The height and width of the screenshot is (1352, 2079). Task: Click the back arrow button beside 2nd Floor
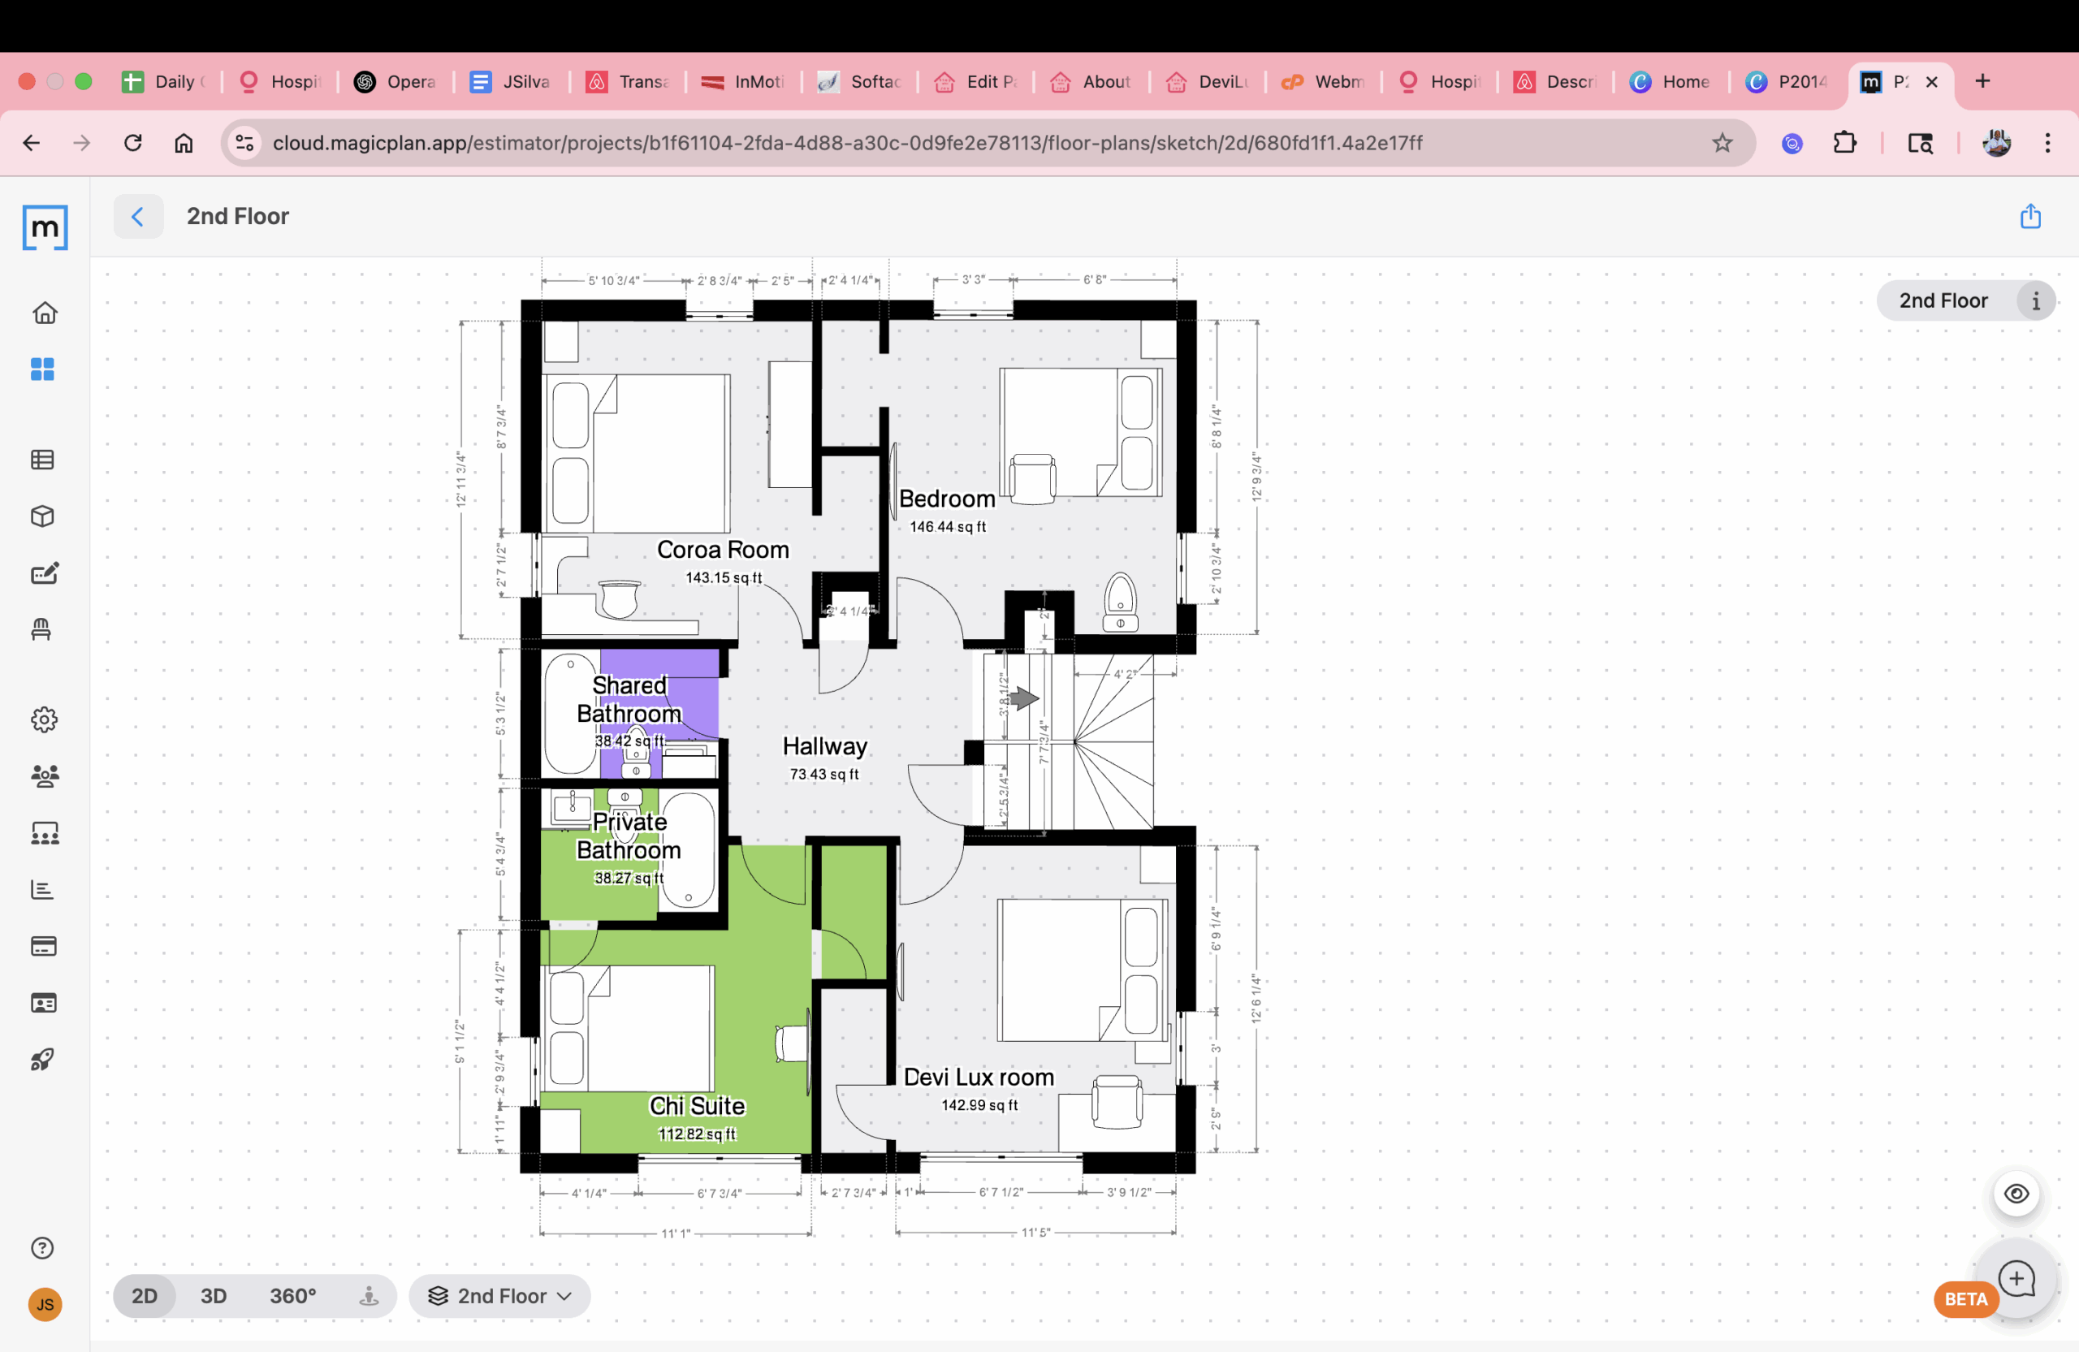(x=138, y=217)
